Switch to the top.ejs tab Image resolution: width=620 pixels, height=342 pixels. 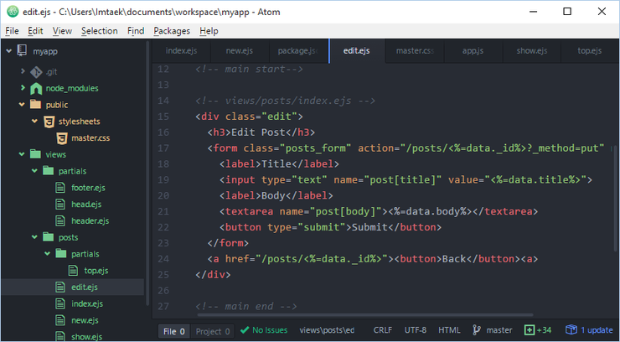(590, 51)
